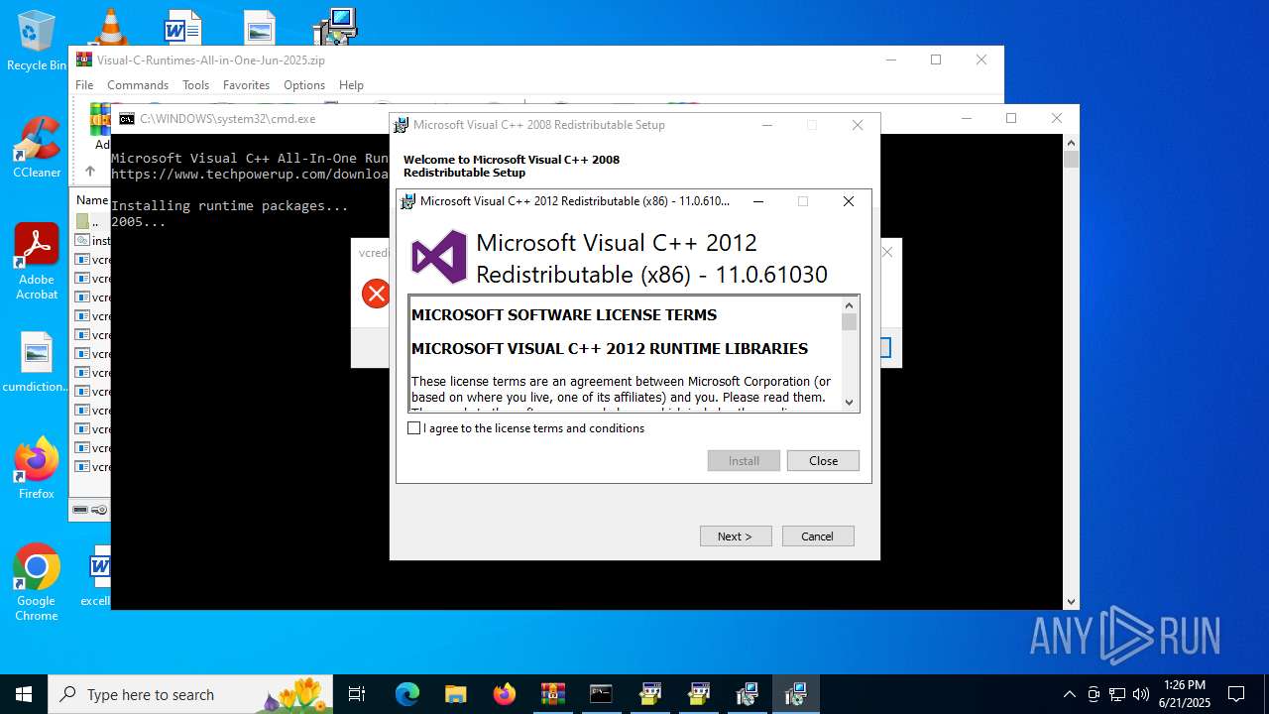
Task: Click WinRAR title bar archive icon
Action: click(x=84, y=59)
